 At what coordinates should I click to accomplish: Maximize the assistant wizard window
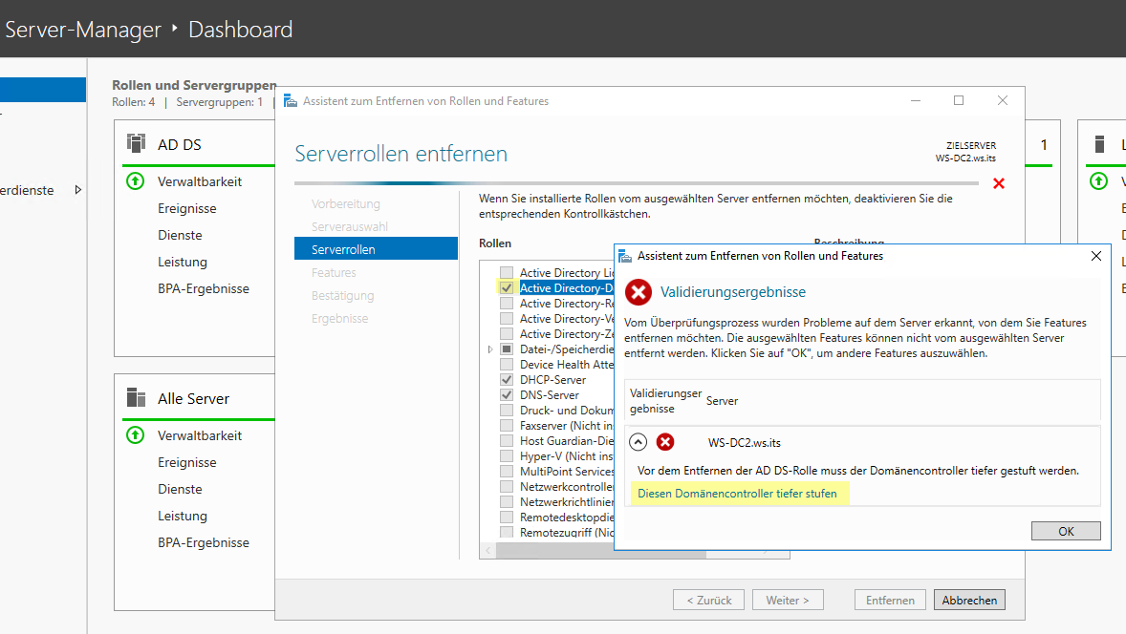click(x=958, y=100)
